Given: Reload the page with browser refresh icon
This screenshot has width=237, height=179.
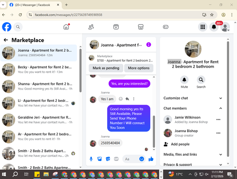Looking at the screenshot, I should click(20, 15).
